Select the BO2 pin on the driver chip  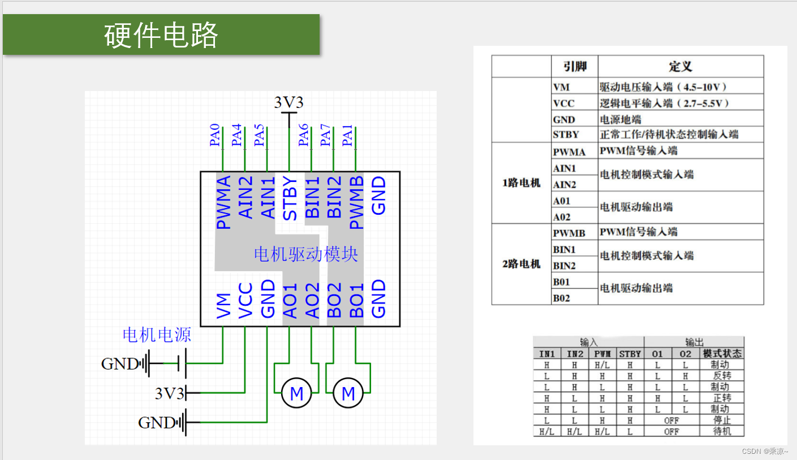[334, 300]
